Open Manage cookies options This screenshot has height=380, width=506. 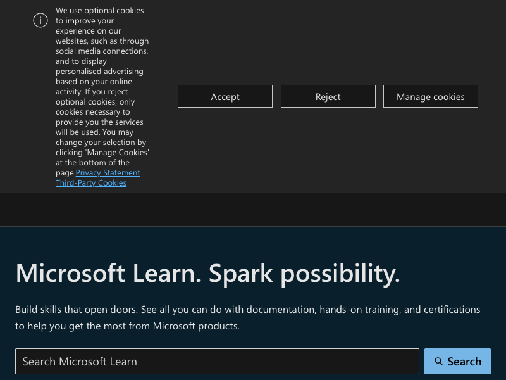(x=431, y=96)
